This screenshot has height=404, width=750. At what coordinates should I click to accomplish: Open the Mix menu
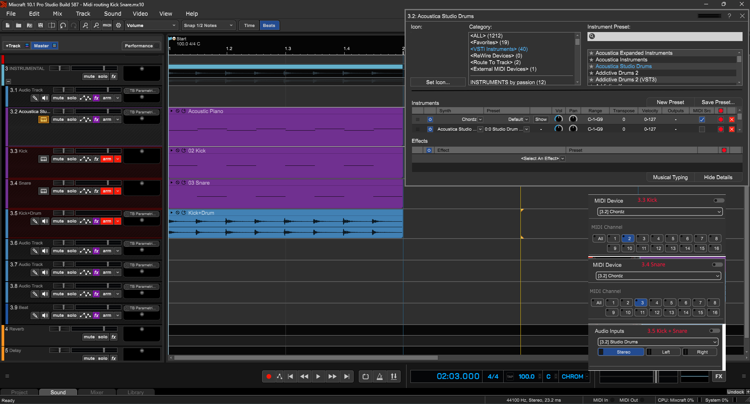click(x=58, y=14)
